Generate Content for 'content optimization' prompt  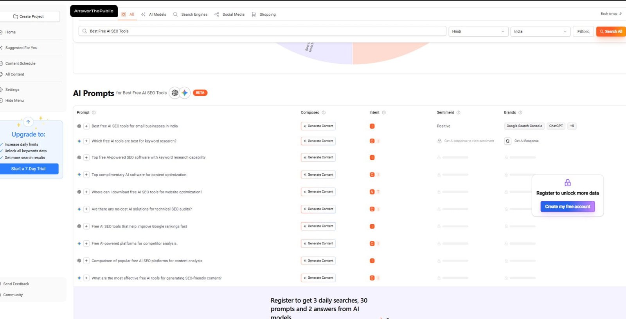(318, 175)
